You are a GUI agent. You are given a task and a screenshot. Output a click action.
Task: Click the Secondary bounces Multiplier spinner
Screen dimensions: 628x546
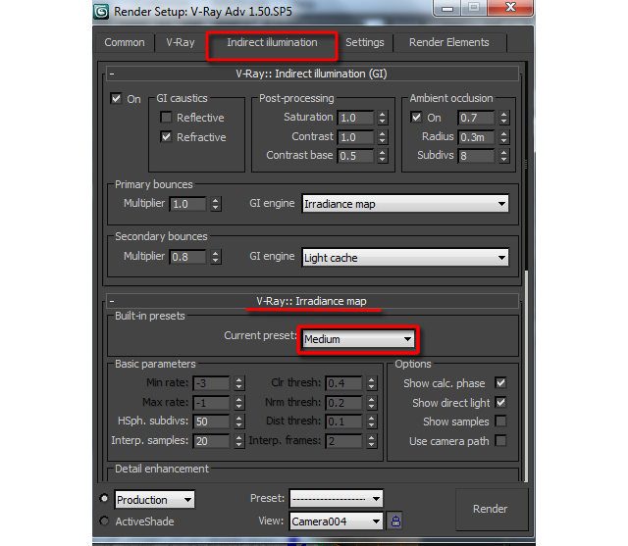click(216, 257)
